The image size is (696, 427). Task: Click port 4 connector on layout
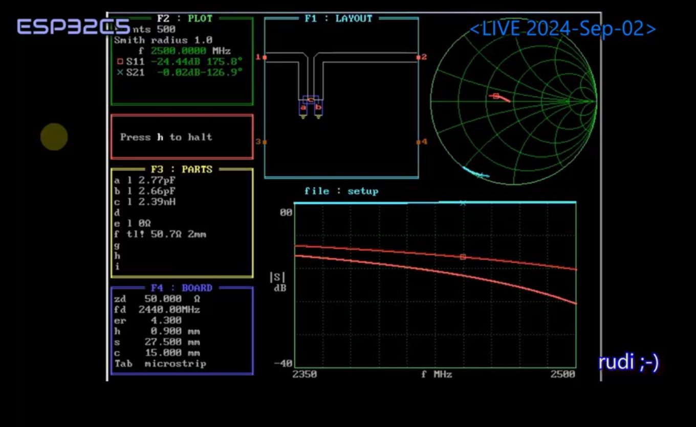[x=419, y=141]
